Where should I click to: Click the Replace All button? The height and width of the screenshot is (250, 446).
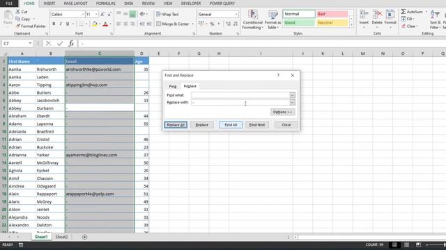click(x=176, y=125)
